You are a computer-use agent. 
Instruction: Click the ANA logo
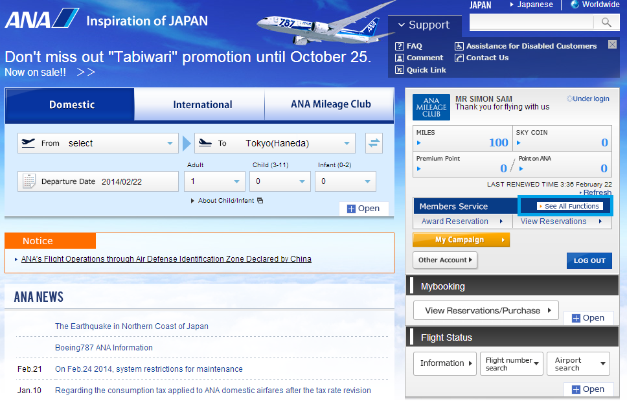(41, 19)
